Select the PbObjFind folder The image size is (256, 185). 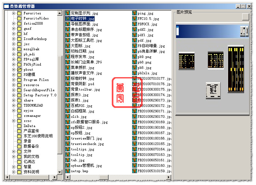[32, 64]
